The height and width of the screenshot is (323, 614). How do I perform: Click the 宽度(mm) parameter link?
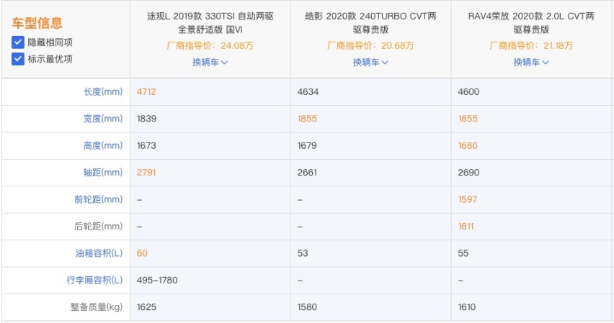click(x=103, y=119)
